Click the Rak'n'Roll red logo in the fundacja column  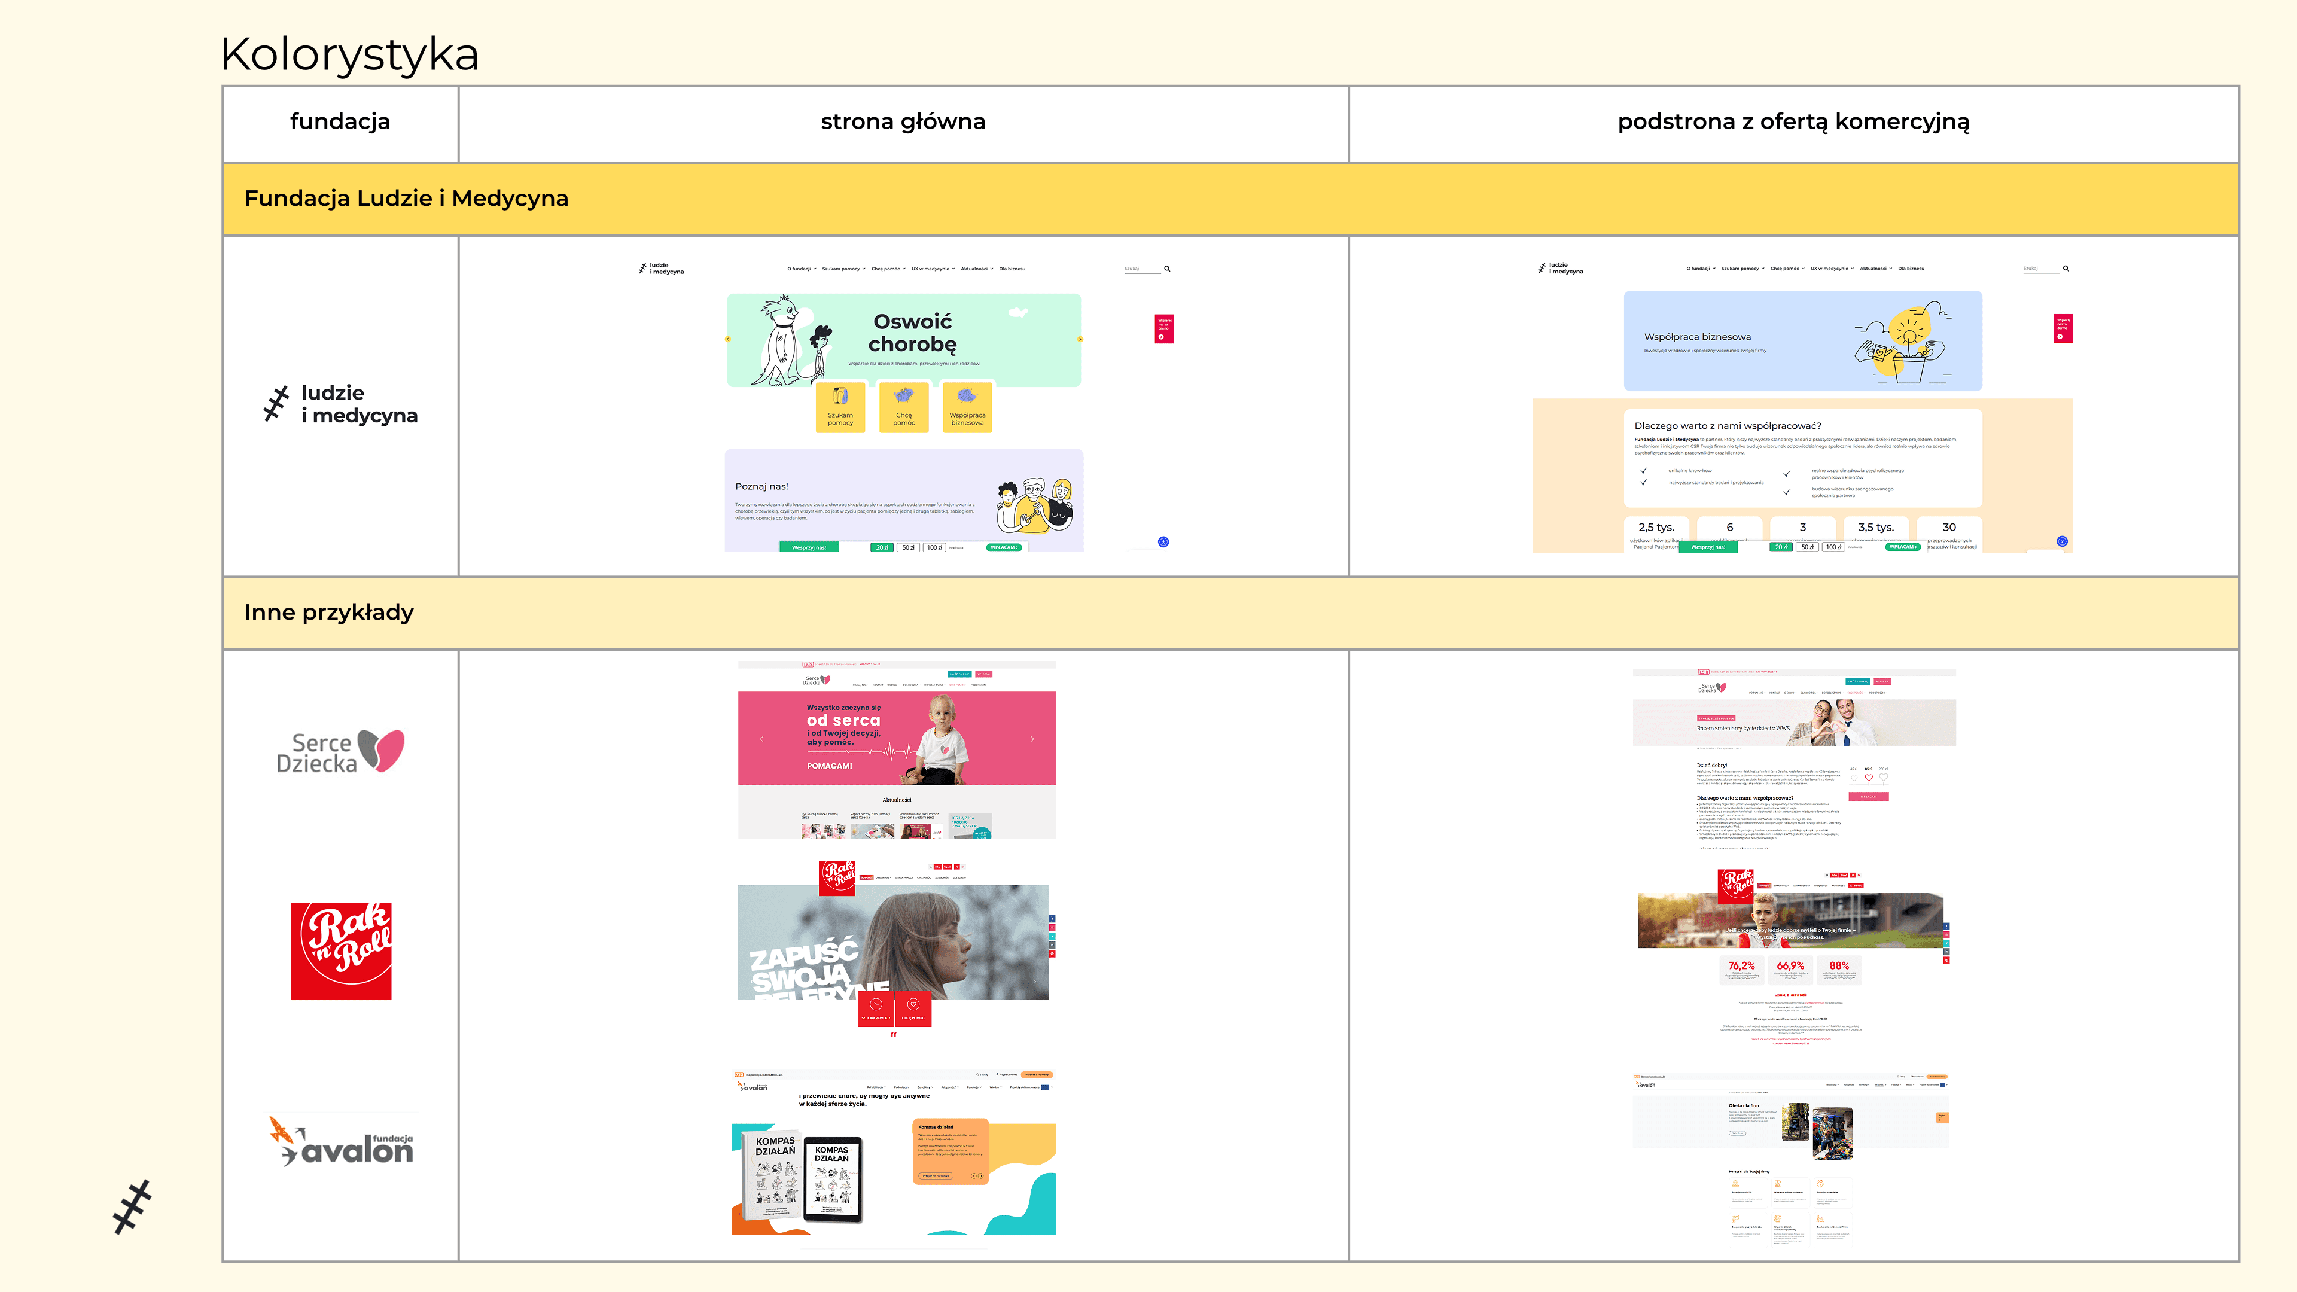340,950
